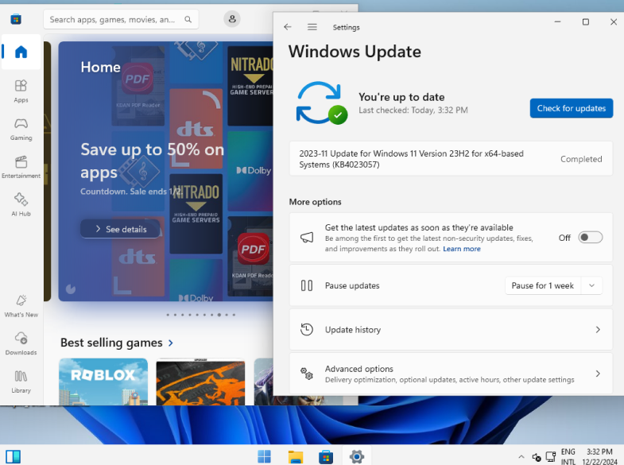Open Widgets panel from taskbar
This screenshot has height=465, width=624.
click(x=14, y=456)
